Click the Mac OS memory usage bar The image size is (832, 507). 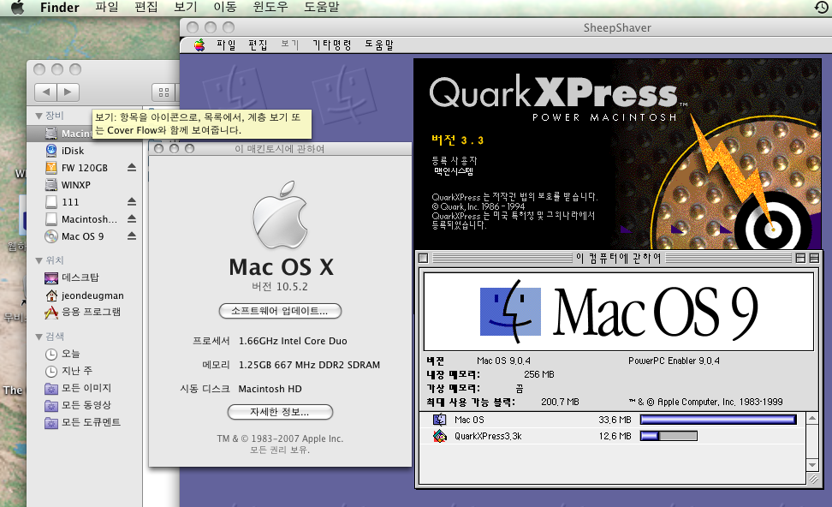tap(718, 420)
